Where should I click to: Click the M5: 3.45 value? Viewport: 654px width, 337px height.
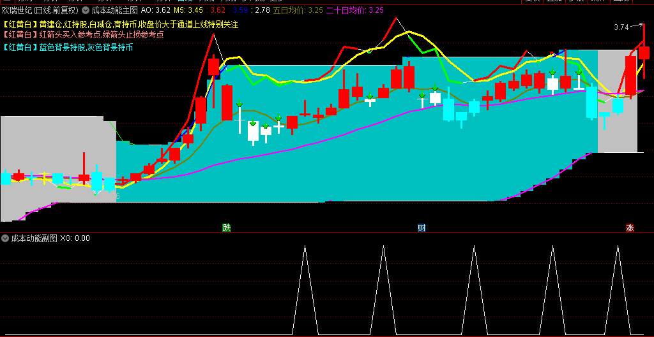click(188, 10)
